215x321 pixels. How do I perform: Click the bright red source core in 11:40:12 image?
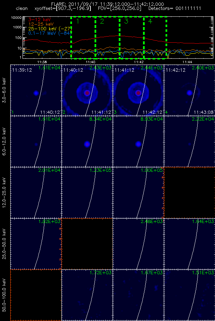tap(87, 93)
